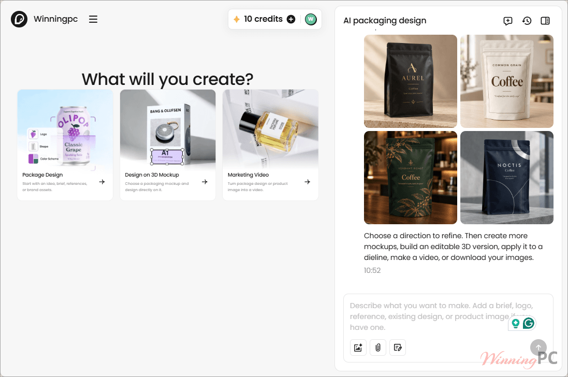This screenshot has width=568, height=377.
Task: Select the AUREL black coffee bag mockup
Action: [x=411, y=81]
